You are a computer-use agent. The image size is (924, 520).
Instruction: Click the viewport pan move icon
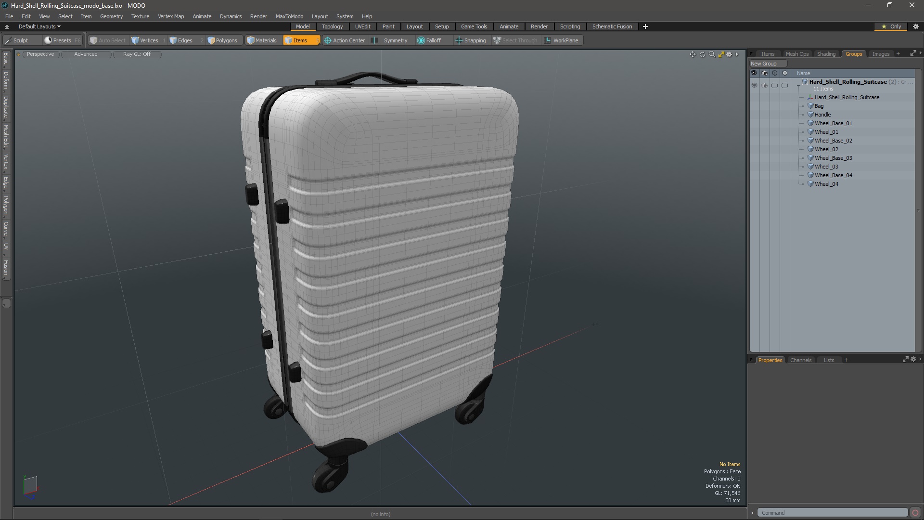tap(693, 54)
